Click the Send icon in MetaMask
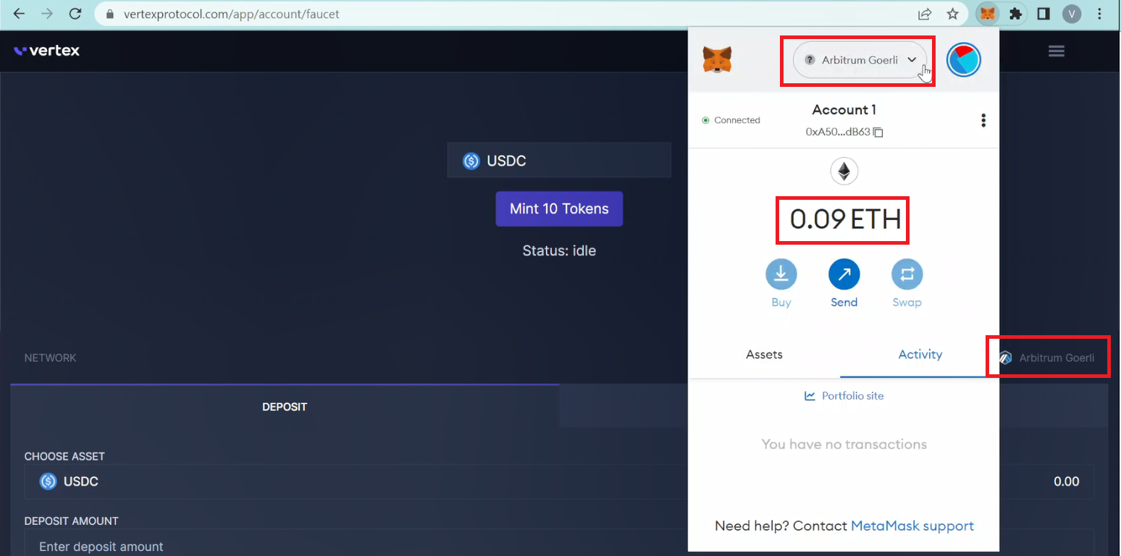Viewport: 1121px width, 556px height. point(844,274)
